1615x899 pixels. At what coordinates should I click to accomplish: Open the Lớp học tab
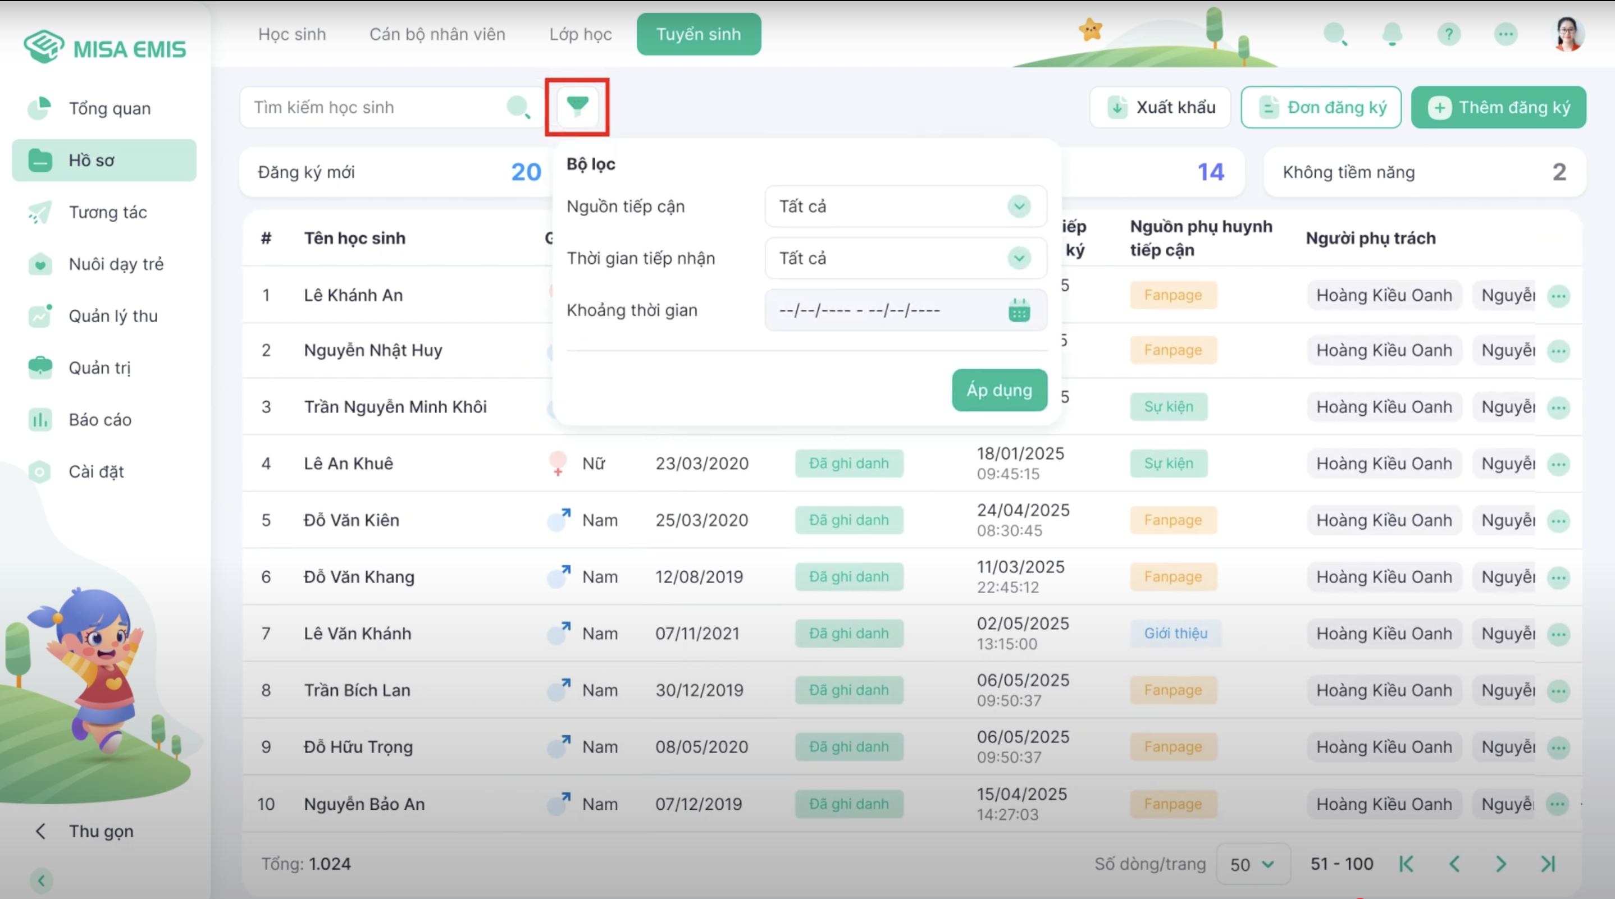click(x=581, y=34)
